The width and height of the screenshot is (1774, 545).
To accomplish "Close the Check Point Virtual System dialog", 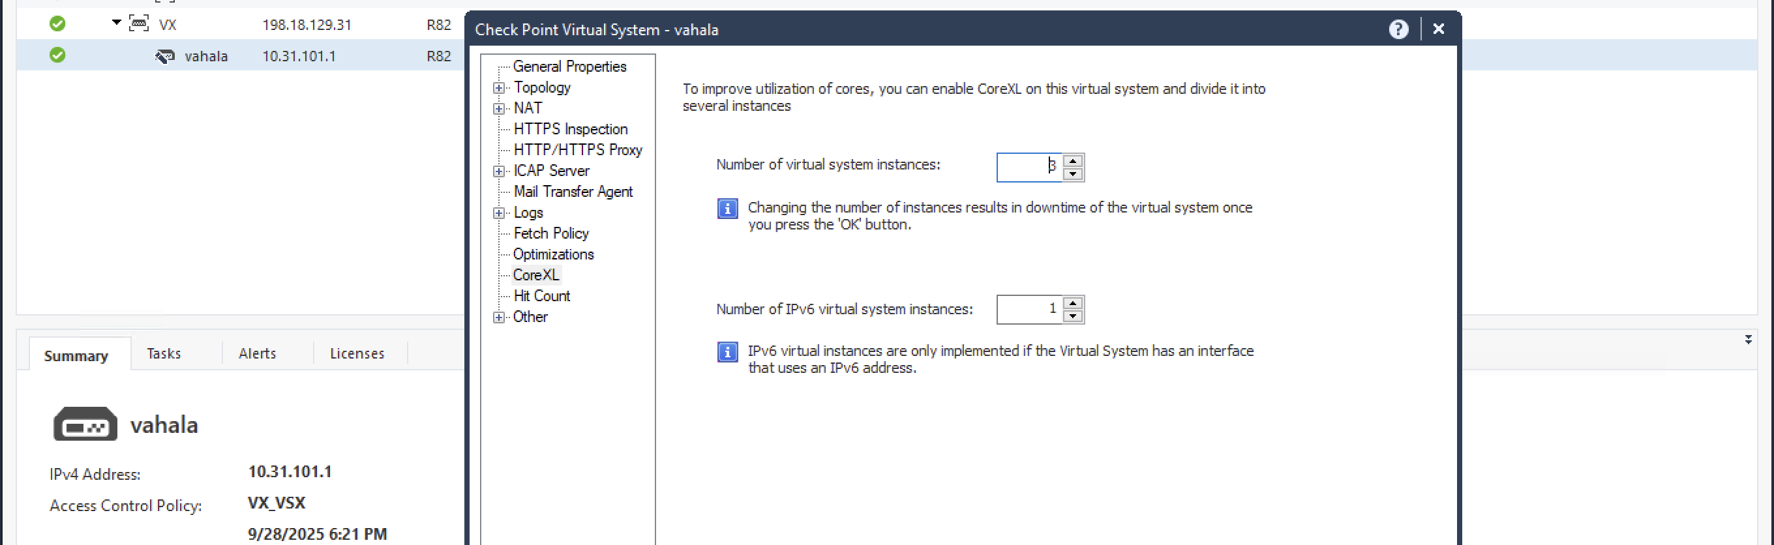I will coord(1439,29).
